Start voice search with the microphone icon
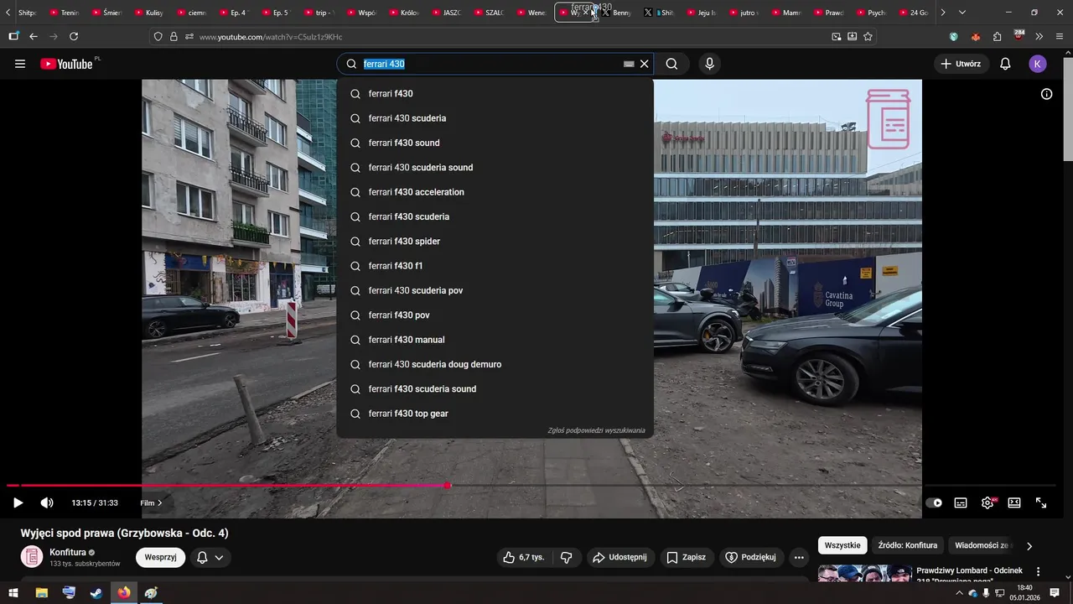This screenshot has width=1073, height=604. click(709, 64)
